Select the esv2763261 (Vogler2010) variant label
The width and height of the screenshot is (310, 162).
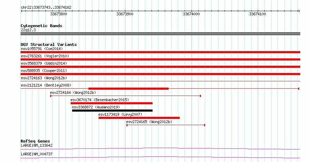[x=45, y=56]
